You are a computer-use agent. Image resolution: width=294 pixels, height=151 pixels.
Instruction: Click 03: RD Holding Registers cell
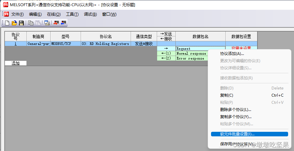(x=106, y=44)
